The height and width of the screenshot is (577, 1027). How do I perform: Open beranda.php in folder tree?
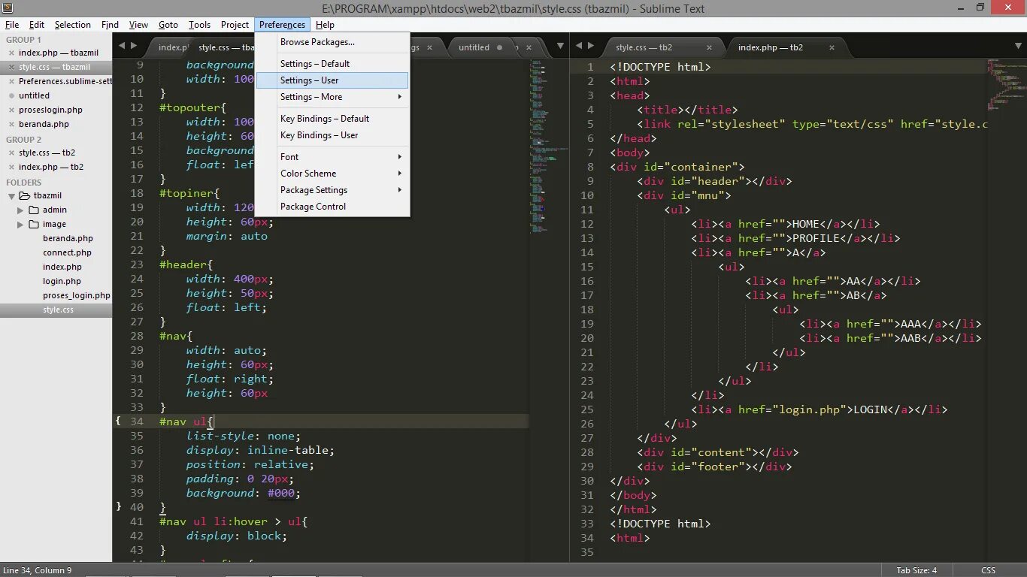pyautogui.click(x=68, y=238)
